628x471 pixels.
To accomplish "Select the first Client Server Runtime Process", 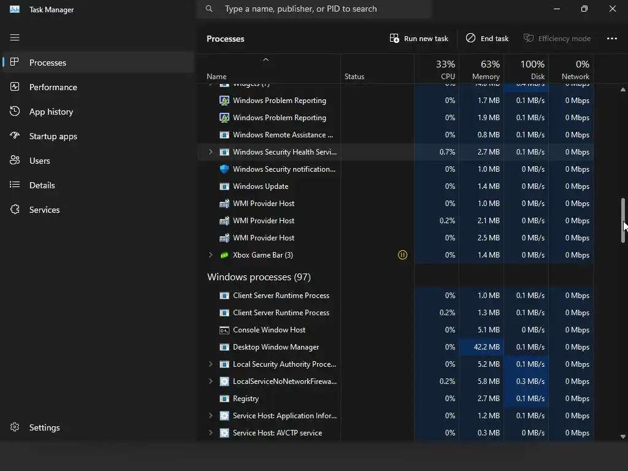I will 396,296.
